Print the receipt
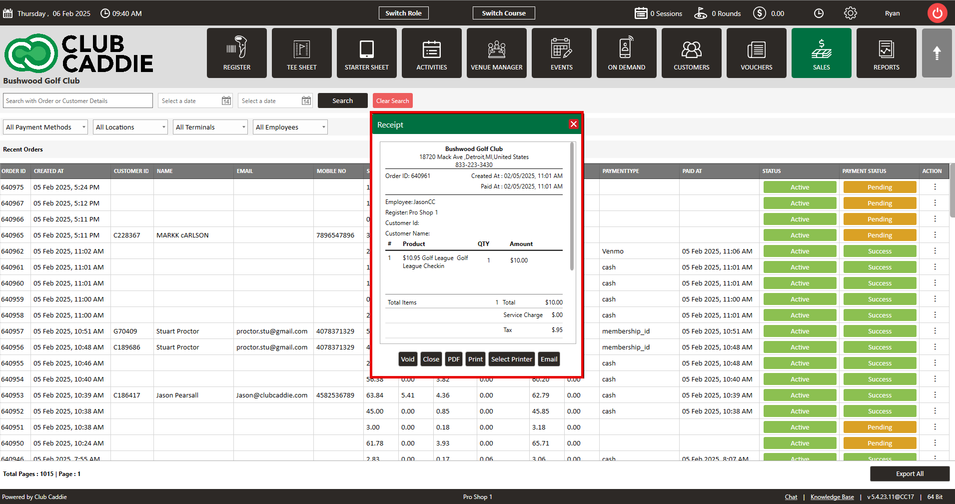955x504 pixels. [x=475, y=359]
